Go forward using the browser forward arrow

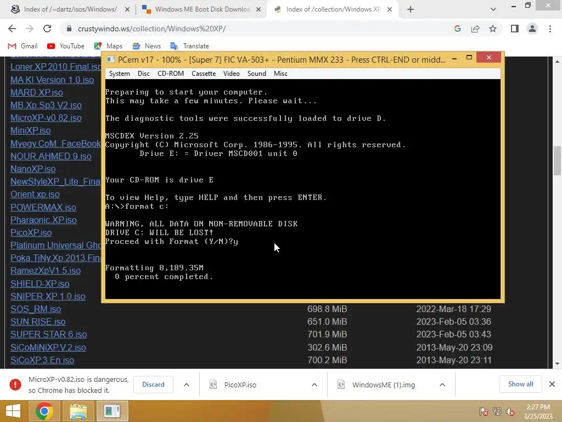tap(30, 29)
